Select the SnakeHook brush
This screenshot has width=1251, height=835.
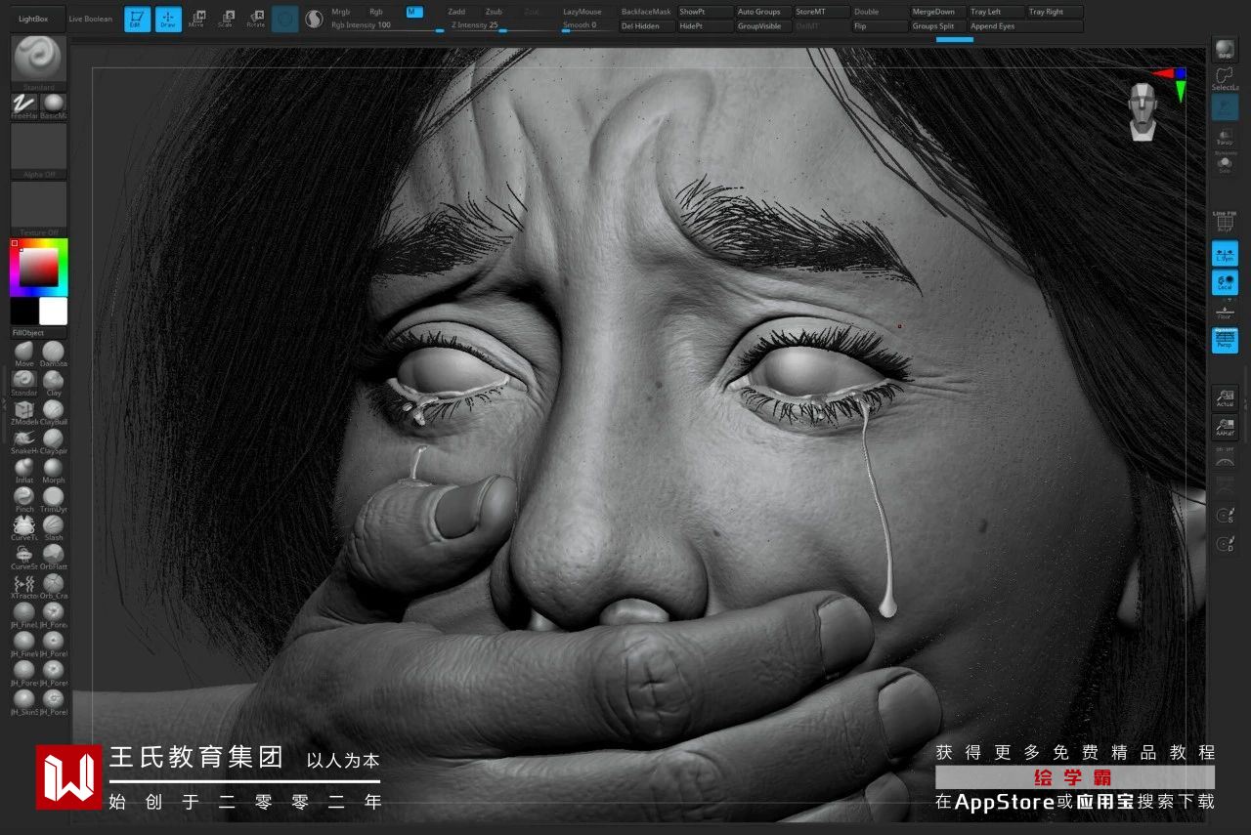point(24,440)
